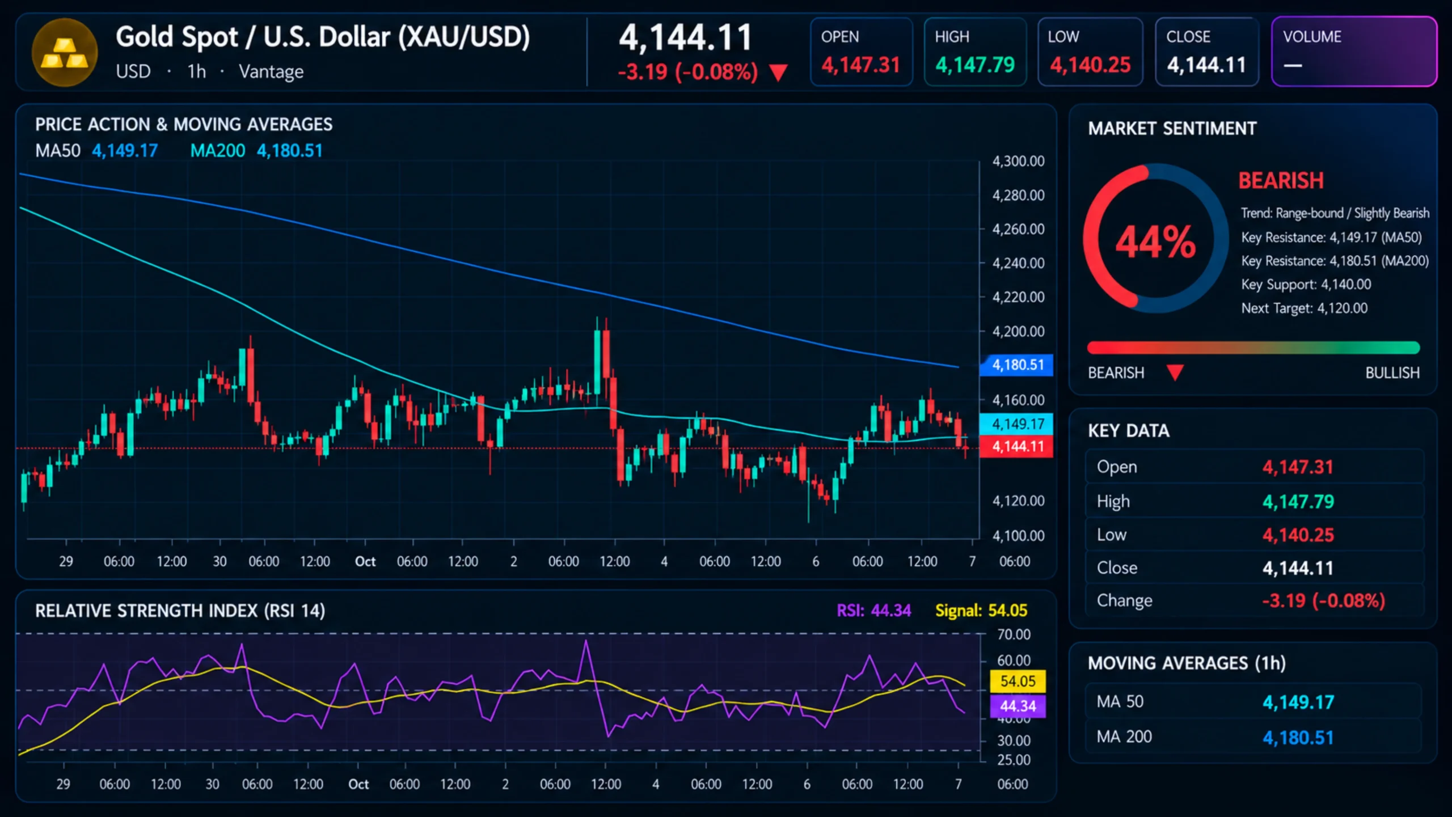
Task: Click the cyan 4,149.17 price axis tag
Action: pyautogui.click(x=1017, y=424)
